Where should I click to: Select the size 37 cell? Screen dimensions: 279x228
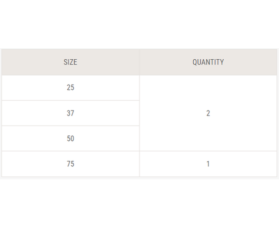tap(71, 113)
